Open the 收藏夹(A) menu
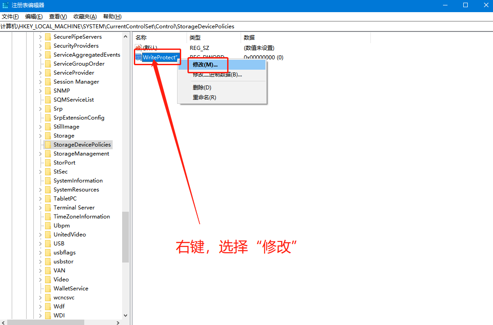The width and height of the screenshot is (493, 325). coord(85,17)
